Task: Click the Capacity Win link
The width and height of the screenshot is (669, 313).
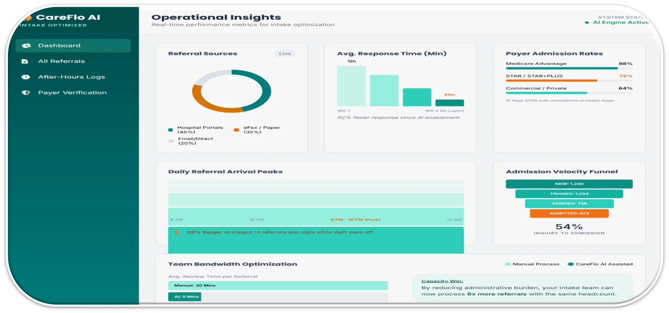Action: point(442,281)
